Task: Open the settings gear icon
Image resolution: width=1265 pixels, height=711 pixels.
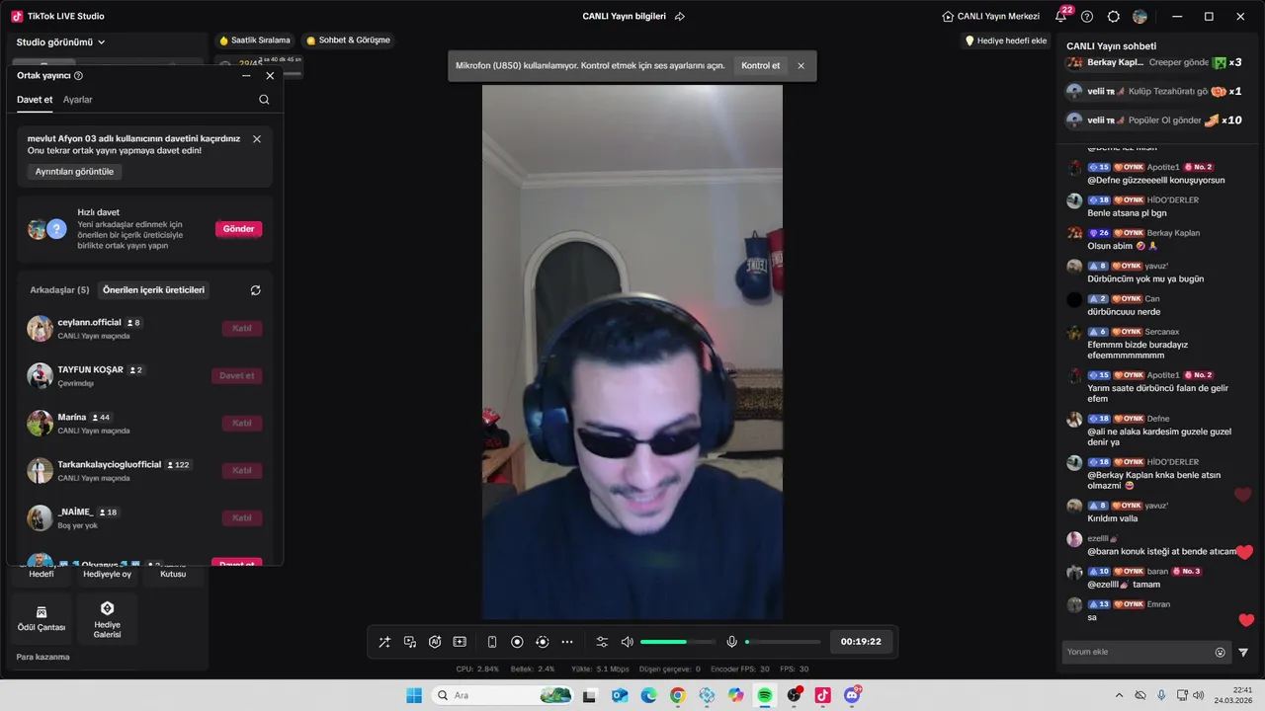Action: tap(1114, 17)
